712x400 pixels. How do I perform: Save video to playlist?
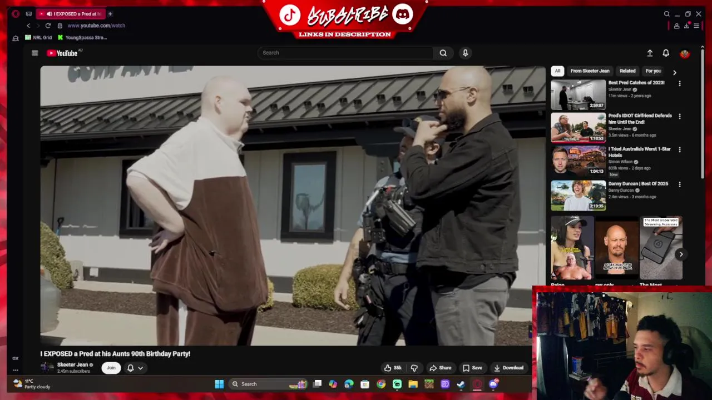[x=472, y=368]
